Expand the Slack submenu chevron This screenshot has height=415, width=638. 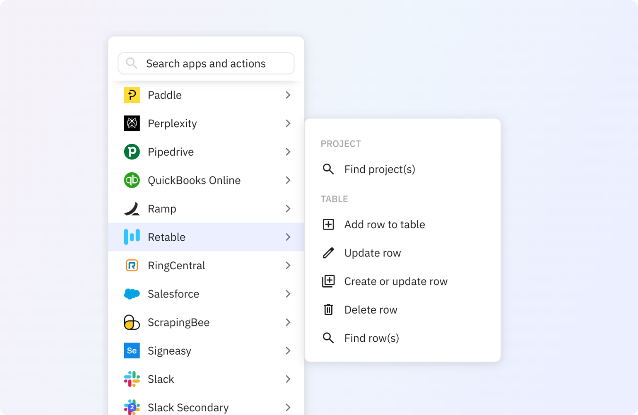pyautogui.click(x=288, y=379)
